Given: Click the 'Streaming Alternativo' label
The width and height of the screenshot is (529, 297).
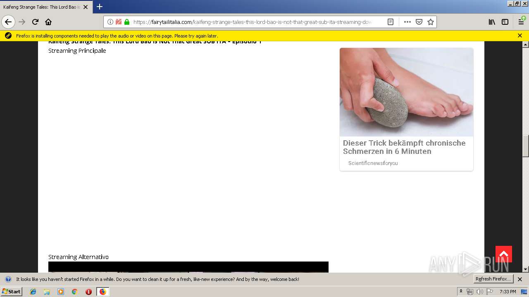Looking at the screenshot, I should [79, 257].
